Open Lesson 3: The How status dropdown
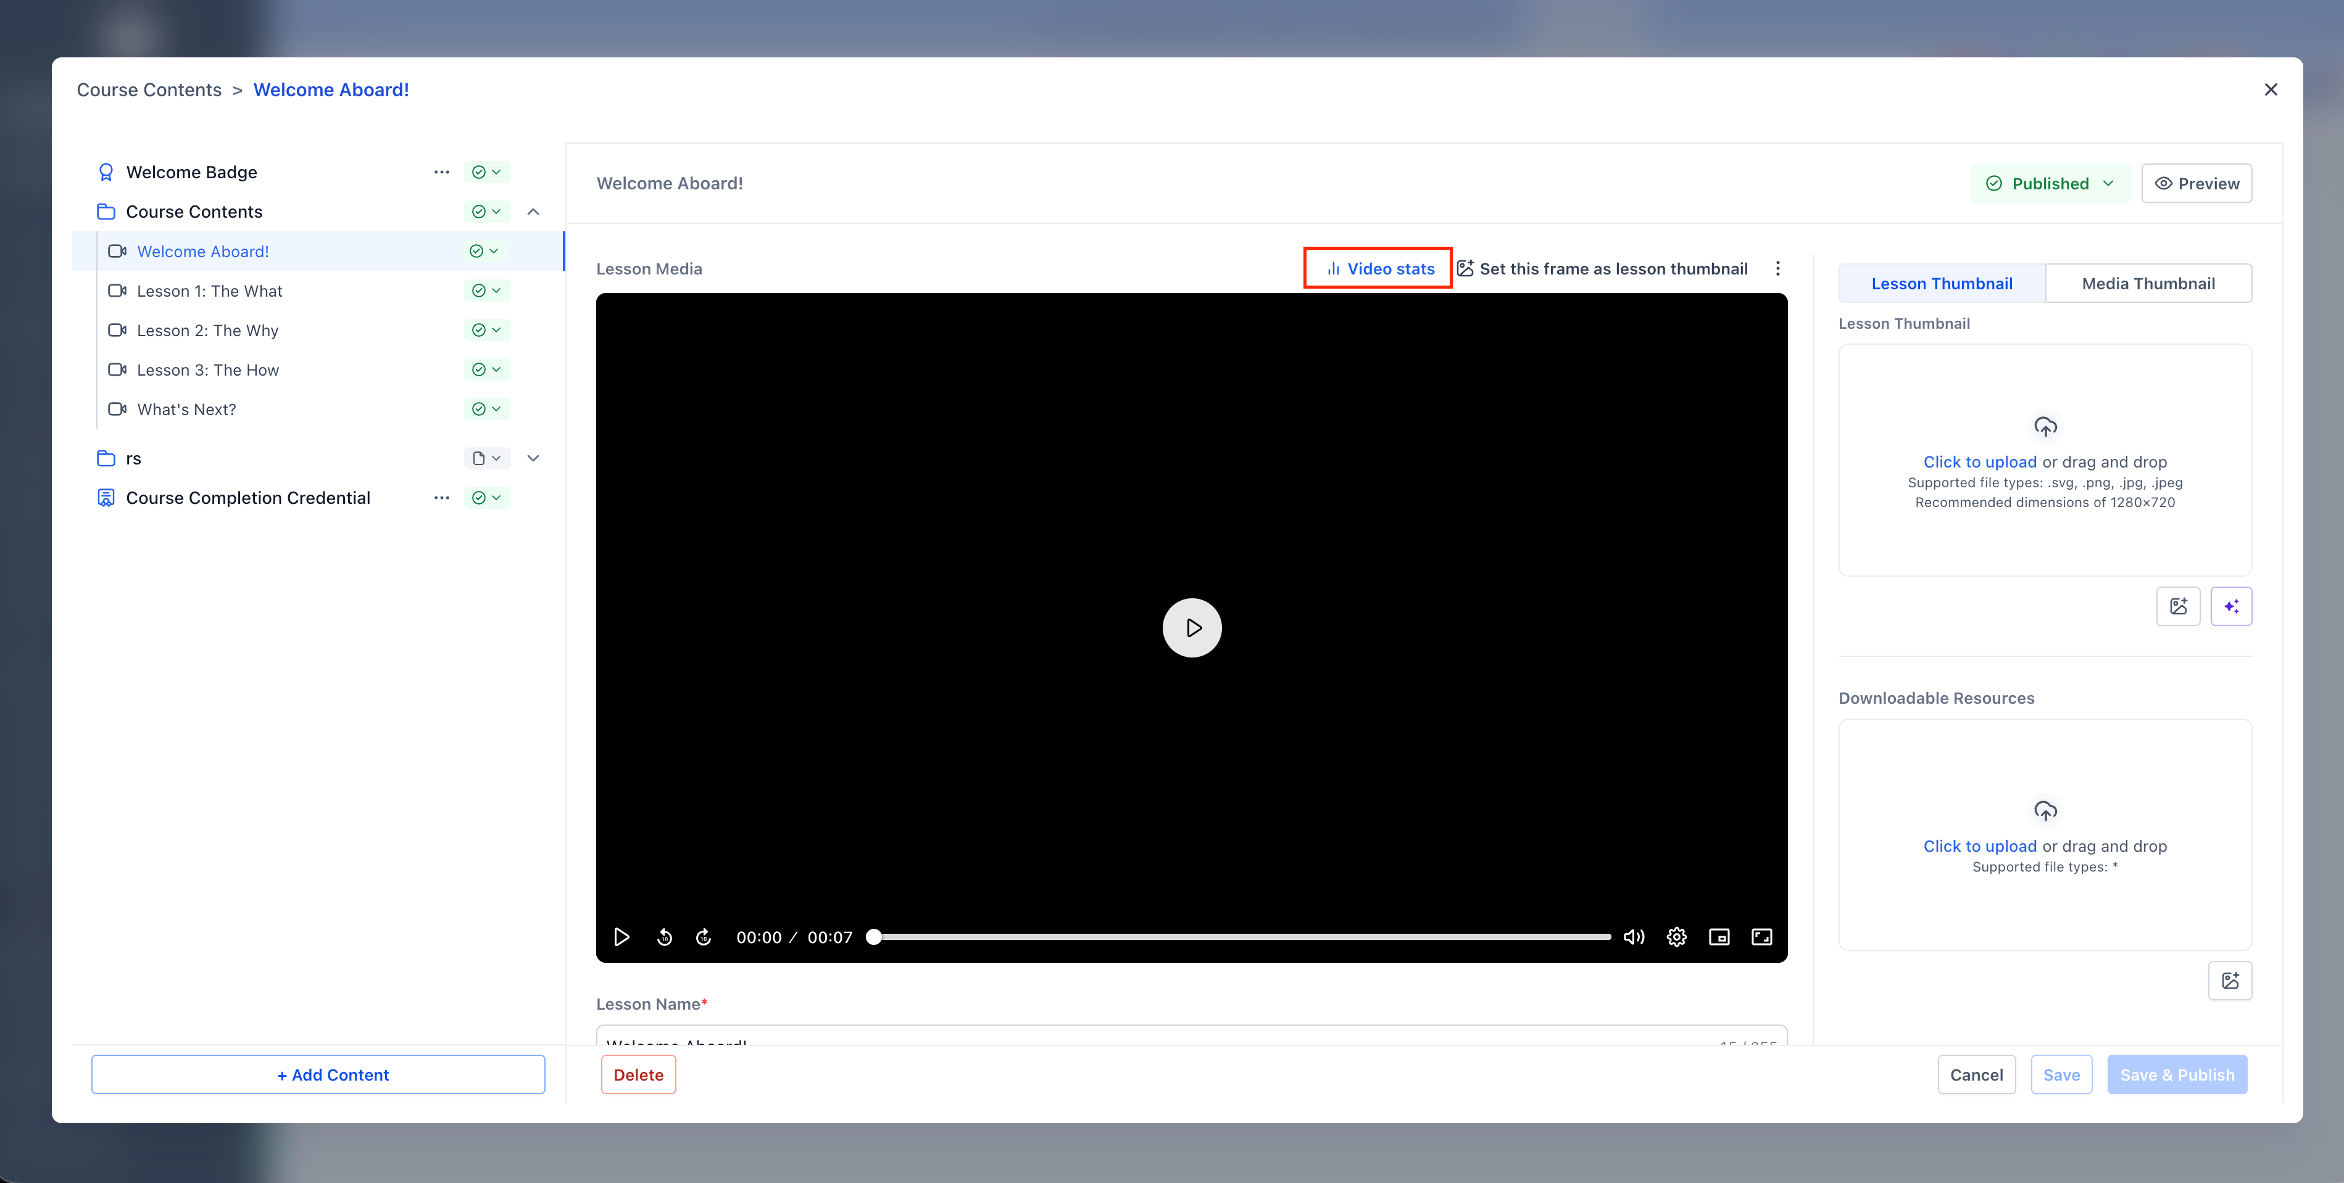The image size is (2344, 1183). click(x=487, y=370)
